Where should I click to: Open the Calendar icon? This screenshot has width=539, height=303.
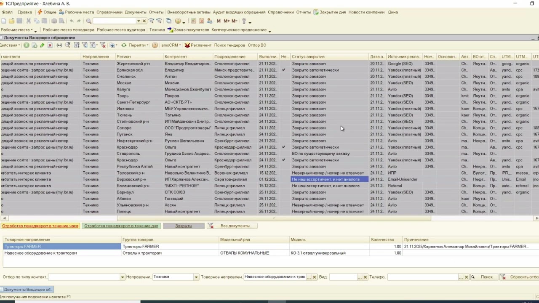click(x=201, y=21)
